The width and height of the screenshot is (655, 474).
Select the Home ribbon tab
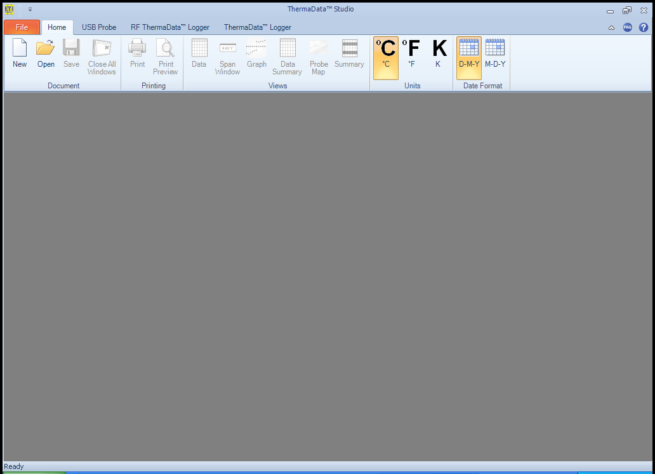[57, 27]
